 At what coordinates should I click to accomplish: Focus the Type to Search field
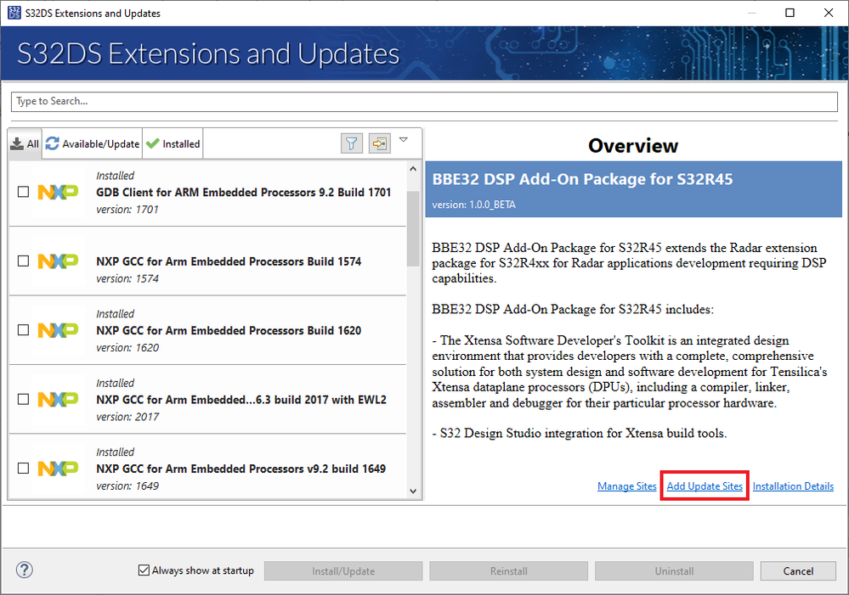[425, 101]
